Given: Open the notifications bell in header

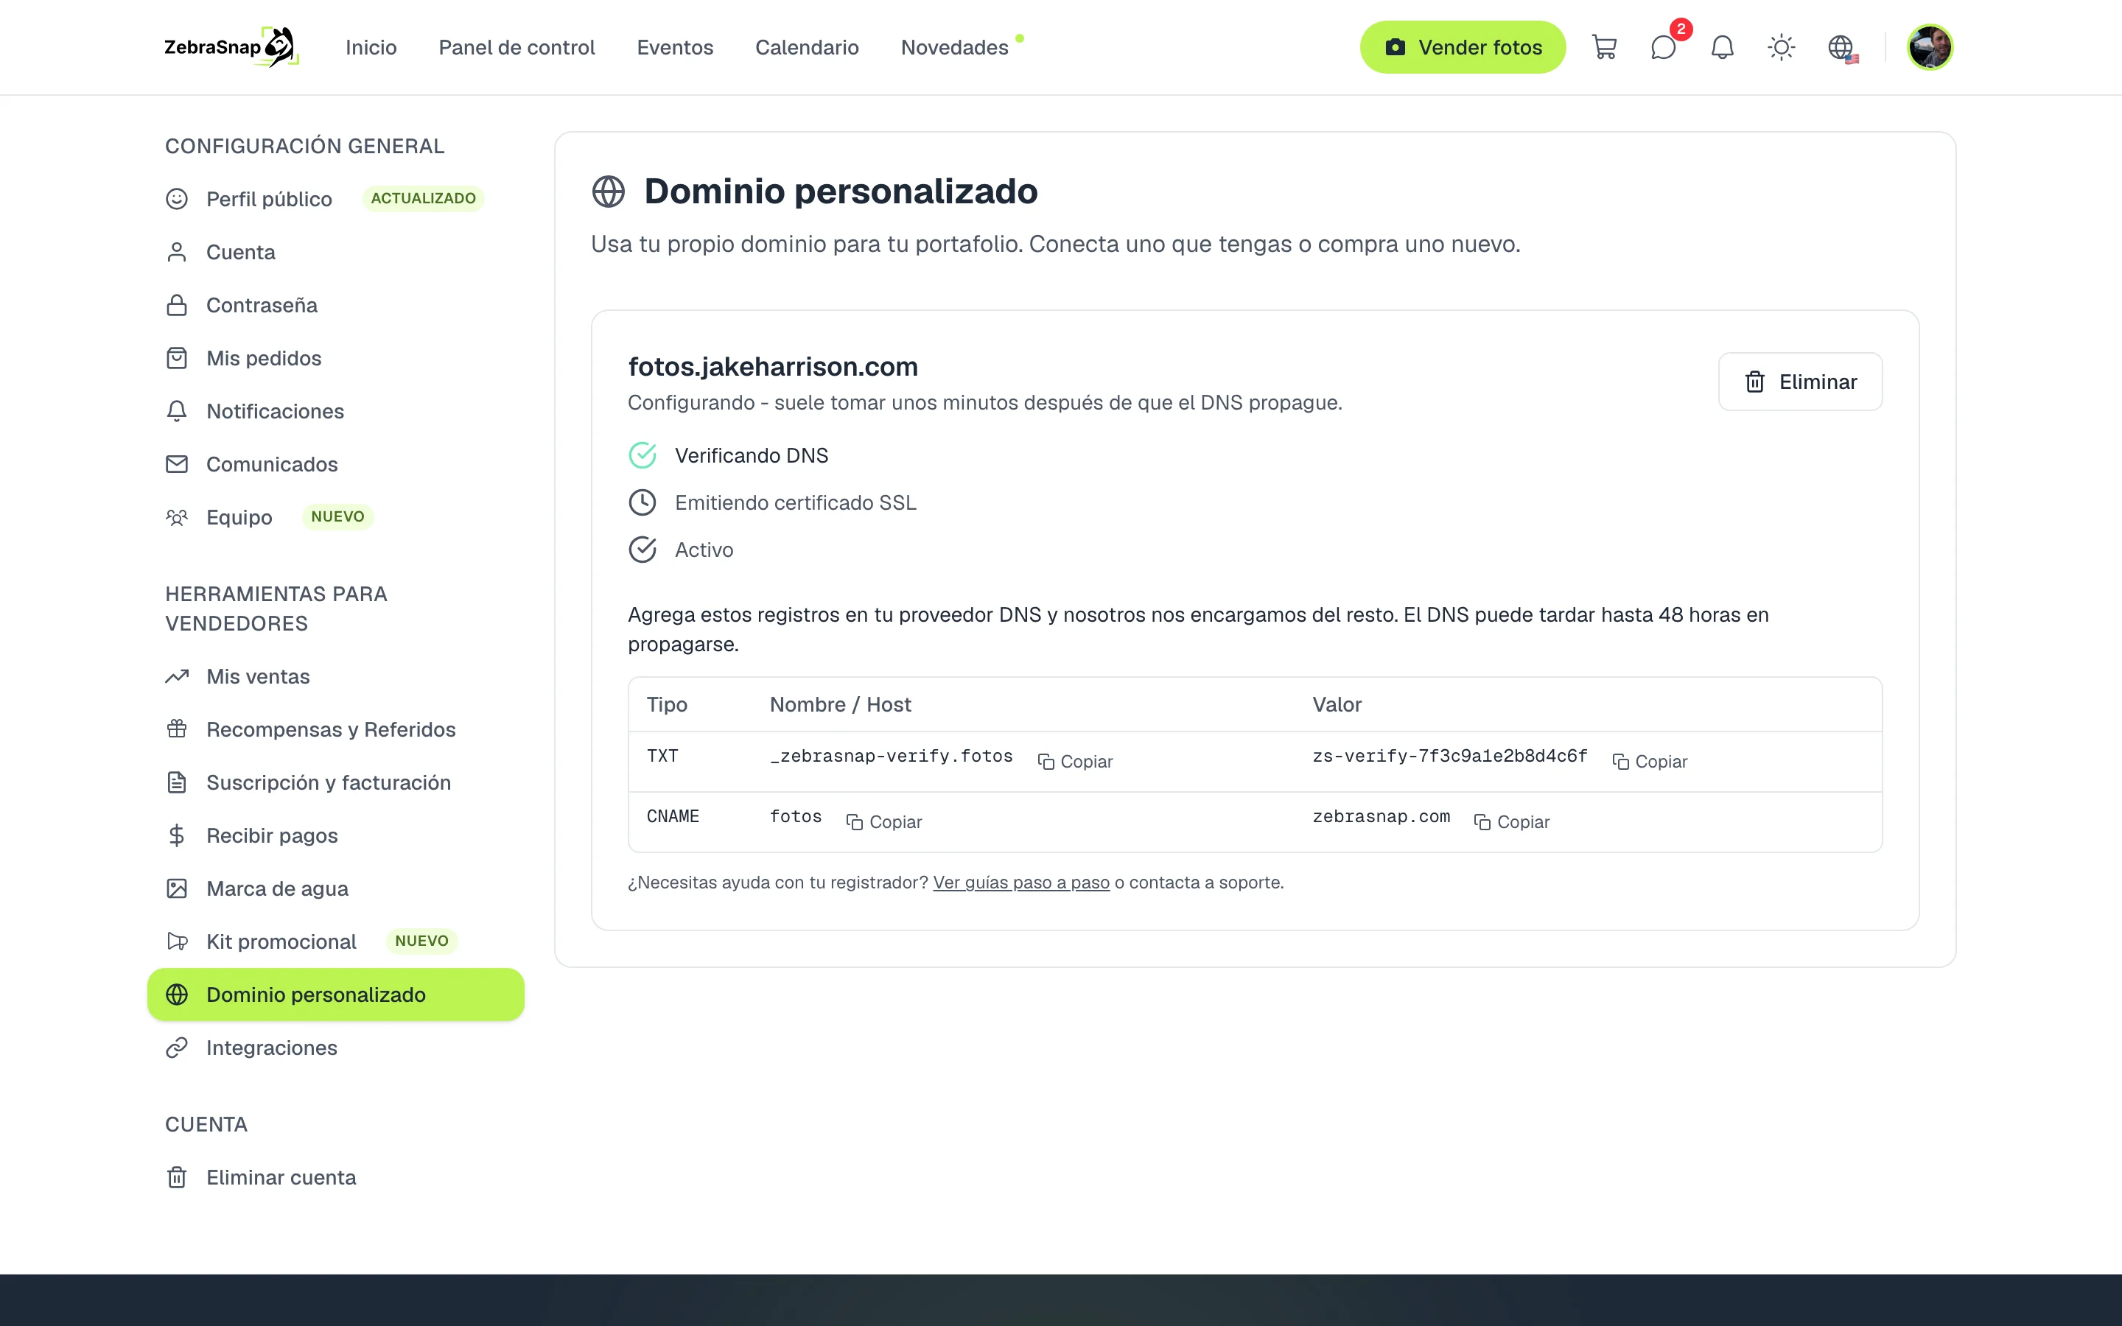Looking at the screenshot, I should click(x=1722, y=47).
